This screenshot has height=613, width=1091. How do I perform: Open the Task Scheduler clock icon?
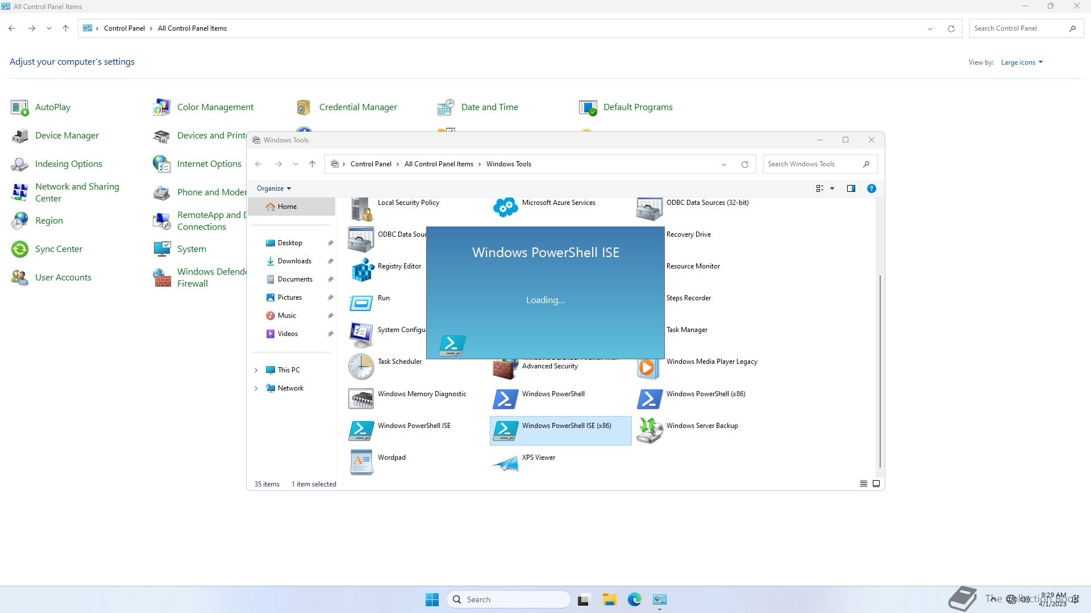click(x=361, y=366)
